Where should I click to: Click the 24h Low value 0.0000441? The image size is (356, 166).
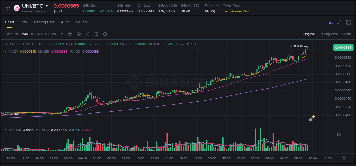click(x=146, y=11)
